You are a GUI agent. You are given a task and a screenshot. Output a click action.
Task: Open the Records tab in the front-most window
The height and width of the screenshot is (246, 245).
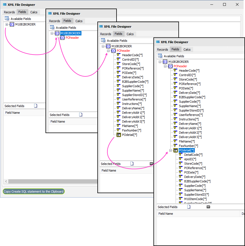(162, 50)
